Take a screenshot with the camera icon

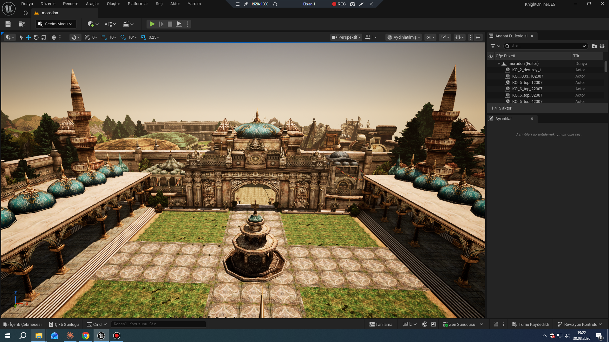[x=352, y=4]
